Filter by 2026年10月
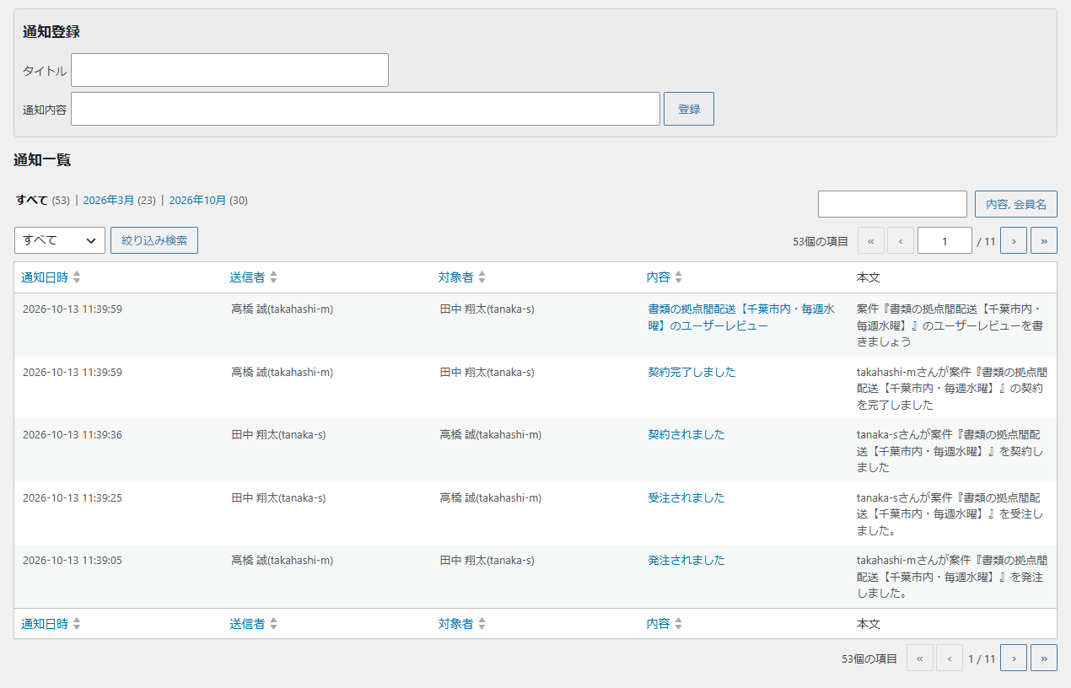This screenshot has height=688, width=1071. [197, 200]
